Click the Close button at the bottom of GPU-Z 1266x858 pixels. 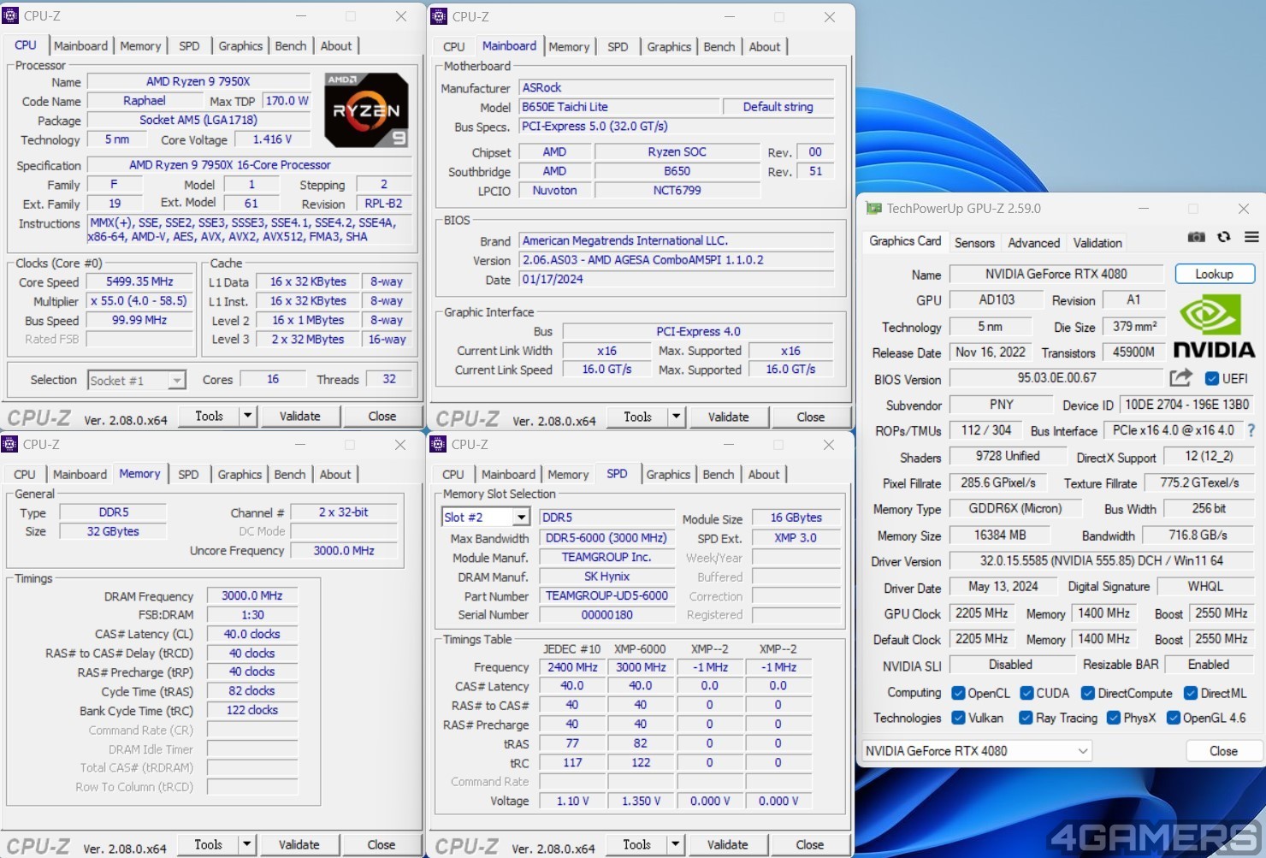(x=1223, y=751)
